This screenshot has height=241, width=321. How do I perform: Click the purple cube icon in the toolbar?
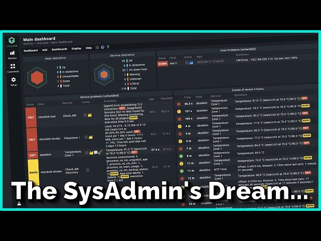click(x=102, y=47)
